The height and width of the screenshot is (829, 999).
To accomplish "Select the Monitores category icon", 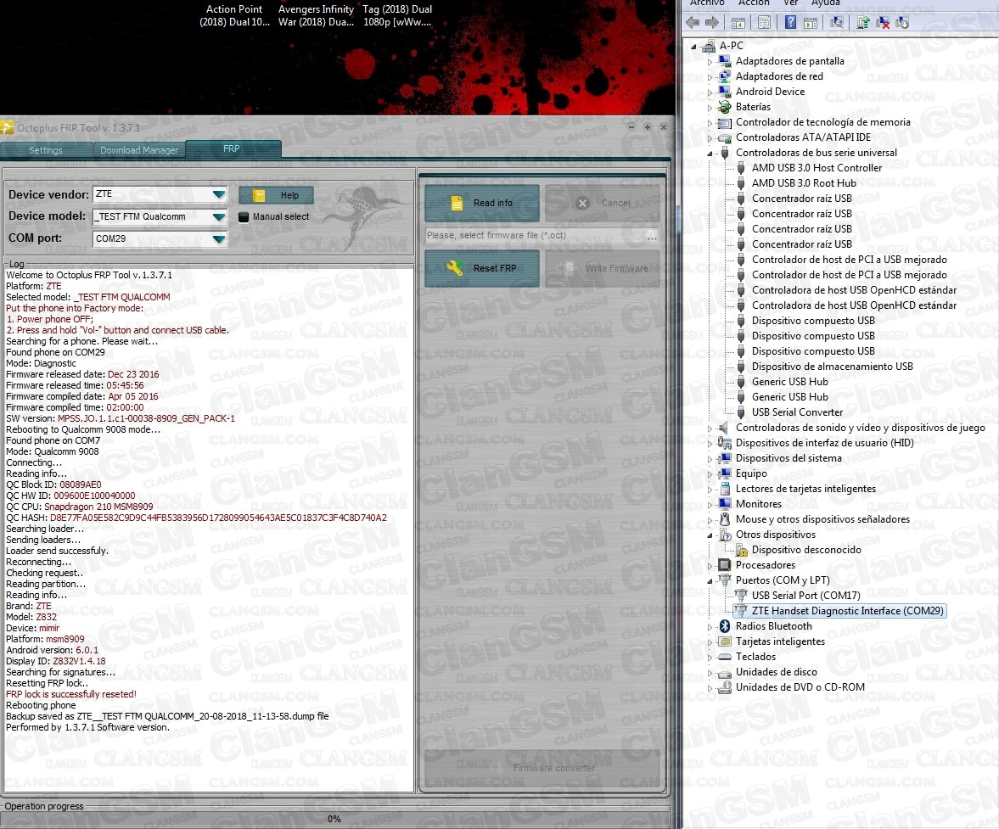I will (x=724, y=504).
